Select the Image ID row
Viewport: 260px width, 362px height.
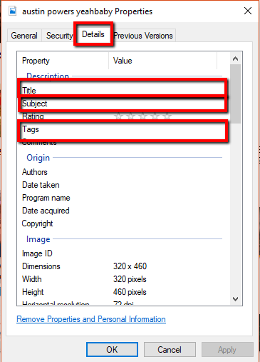pos(123,253)
